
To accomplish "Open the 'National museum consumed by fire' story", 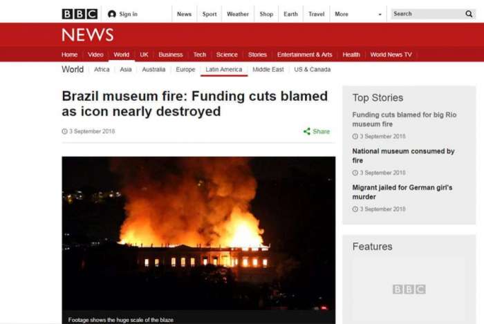I will pyautogui.click(x=403, y=155).
